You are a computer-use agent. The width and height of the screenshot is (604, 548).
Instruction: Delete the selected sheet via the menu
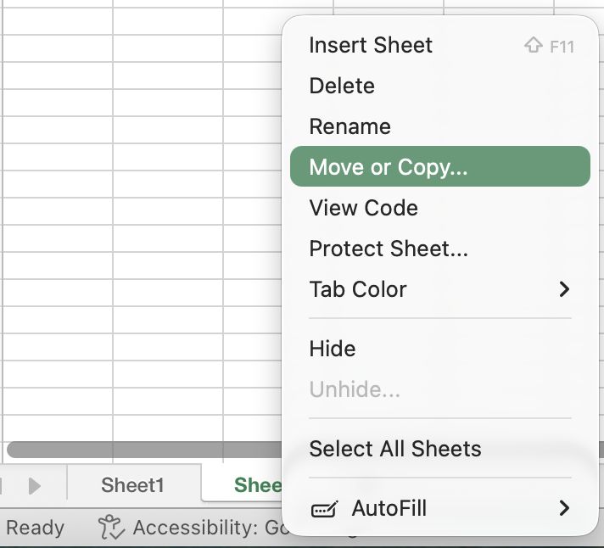pyautogui.click(x=342, y=86)
